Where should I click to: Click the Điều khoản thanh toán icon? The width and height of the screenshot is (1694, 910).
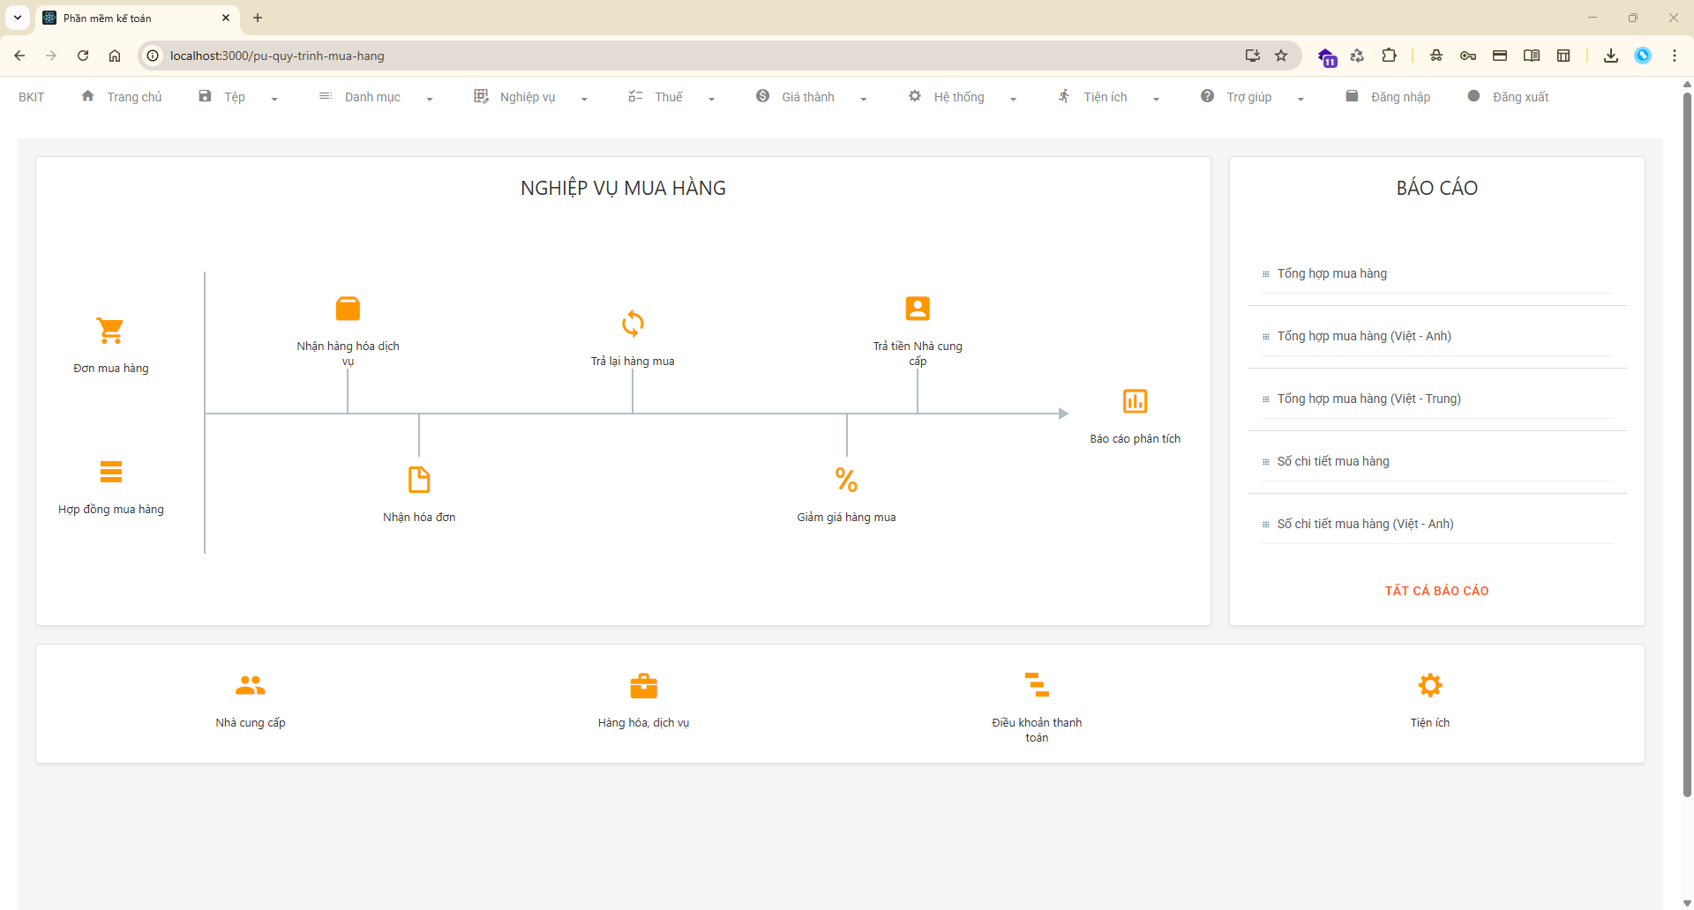[1037, 684]
